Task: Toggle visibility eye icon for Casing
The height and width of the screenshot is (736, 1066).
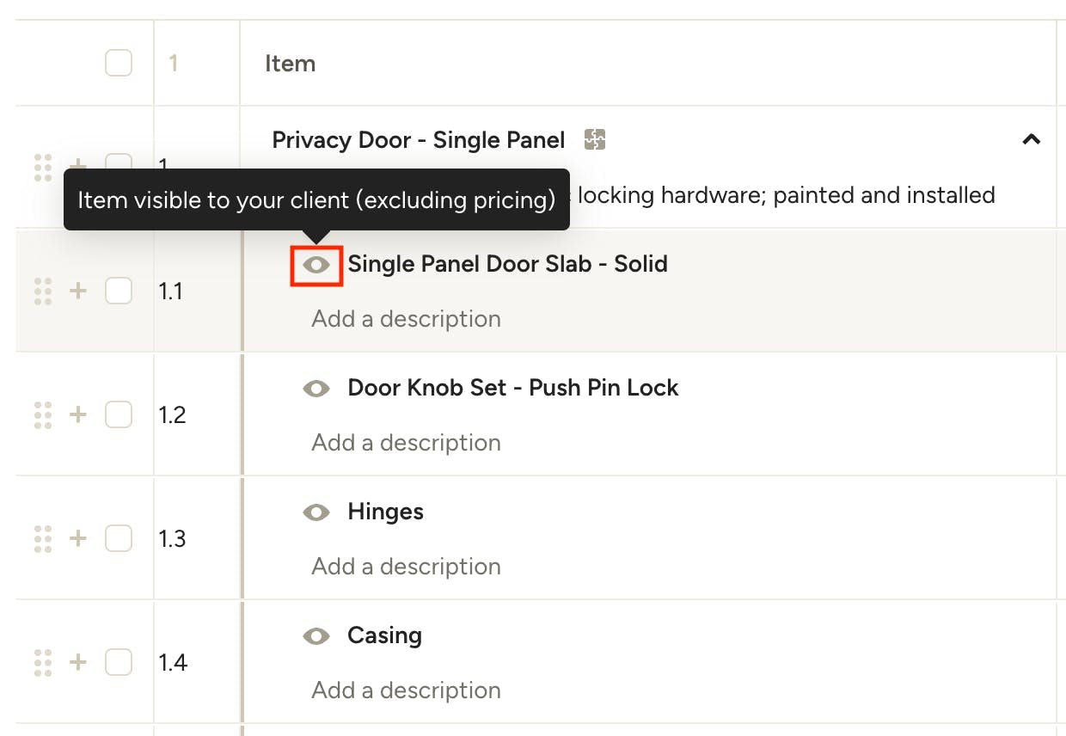Action: 316,636
